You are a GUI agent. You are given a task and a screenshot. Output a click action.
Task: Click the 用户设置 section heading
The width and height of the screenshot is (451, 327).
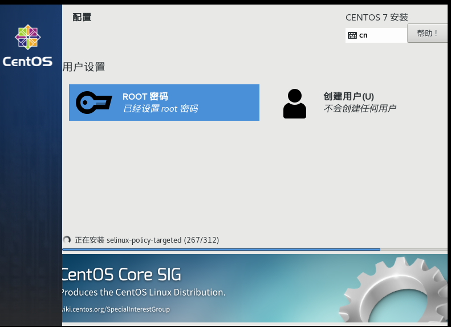[84, 67]
